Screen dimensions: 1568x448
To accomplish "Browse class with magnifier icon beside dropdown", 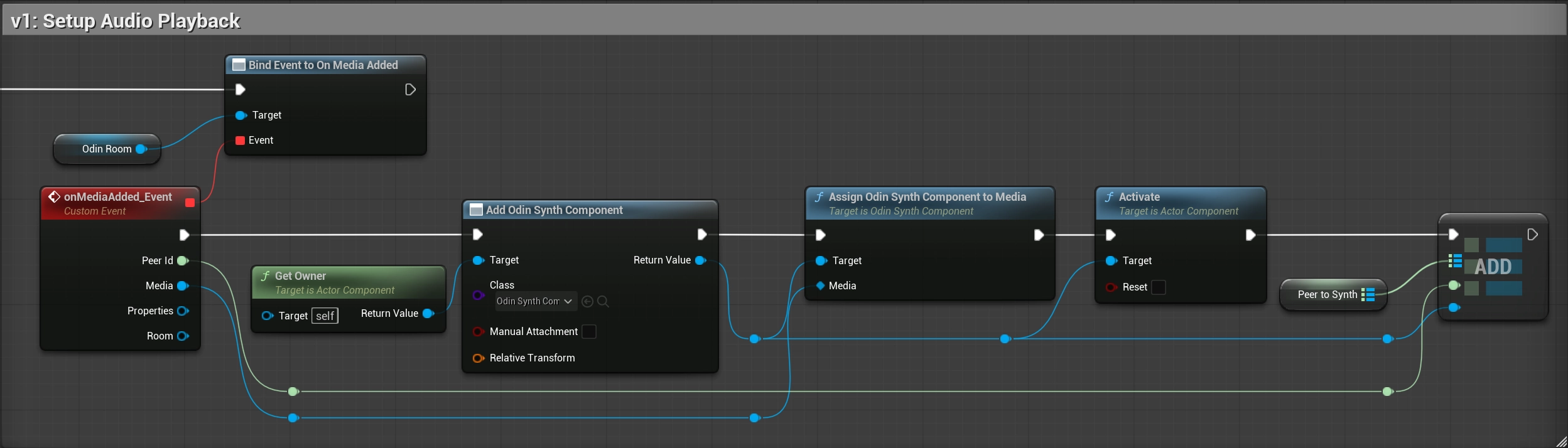I will [603, 302].
